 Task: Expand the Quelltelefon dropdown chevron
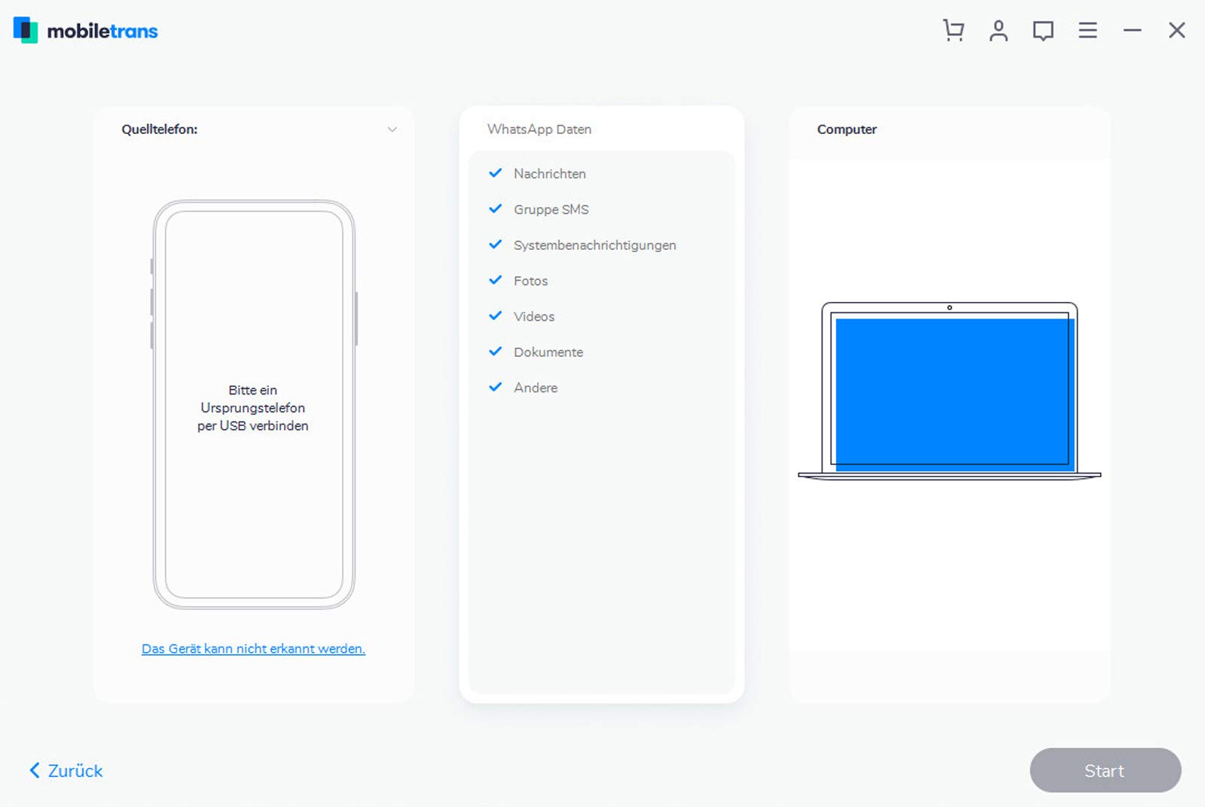392,129
